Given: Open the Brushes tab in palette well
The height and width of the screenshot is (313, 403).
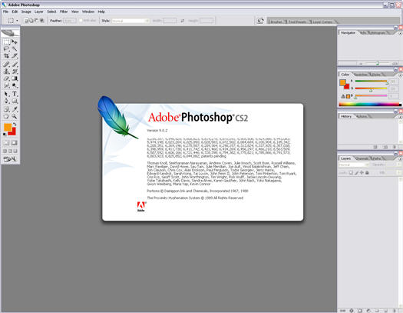Looking at the screenshot, I should coord(276,22).
